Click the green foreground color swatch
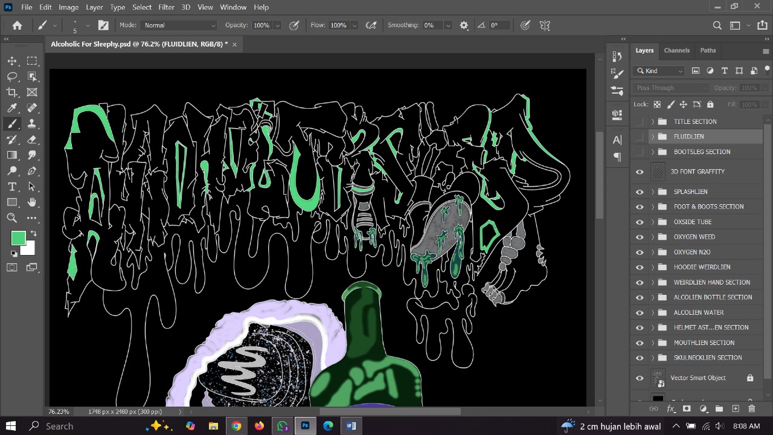 (x=18, y=238)
